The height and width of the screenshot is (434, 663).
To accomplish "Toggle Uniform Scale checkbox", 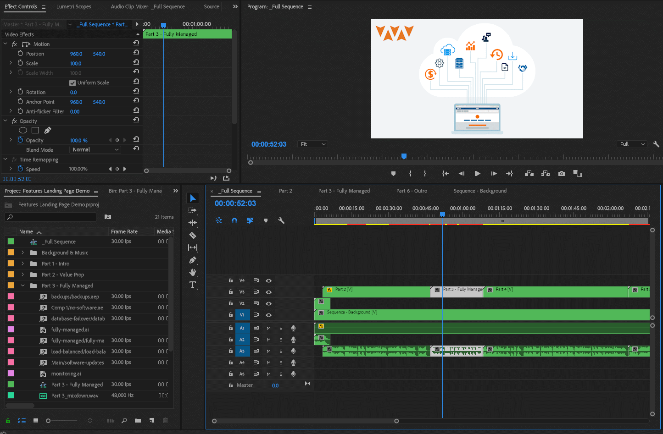I will coord(72,83).
